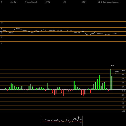Click the RSI value 36.87 label
The height and width of the screenshot is (126, 126).
(x=116, y=34)
